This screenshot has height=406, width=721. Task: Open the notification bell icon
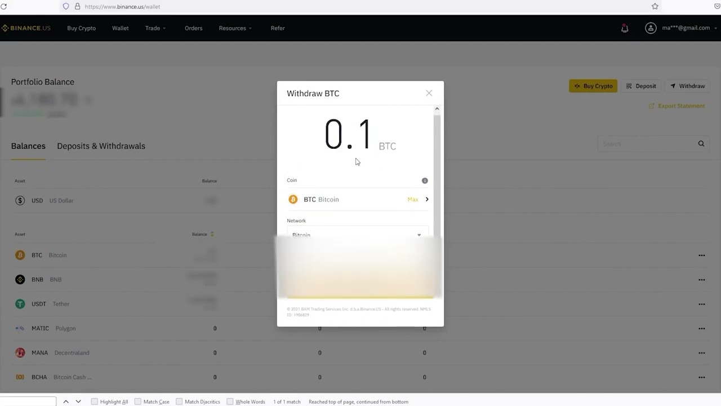(x=625, y=28)
